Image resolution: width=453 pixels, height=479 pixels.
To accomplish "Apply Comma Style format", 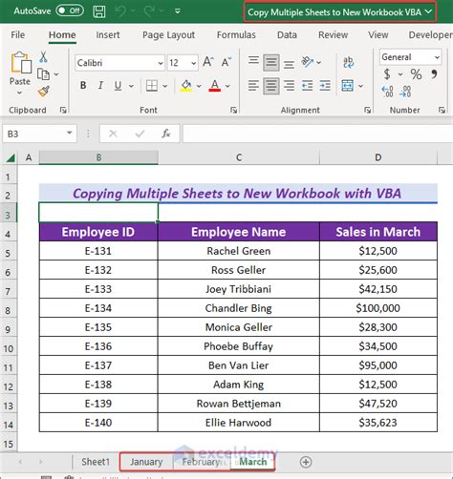I will [434, 74].
